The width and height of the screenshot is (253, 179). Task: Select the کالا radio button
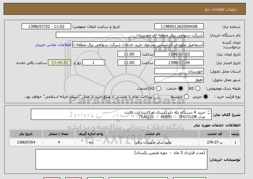[x=198, y=88]
